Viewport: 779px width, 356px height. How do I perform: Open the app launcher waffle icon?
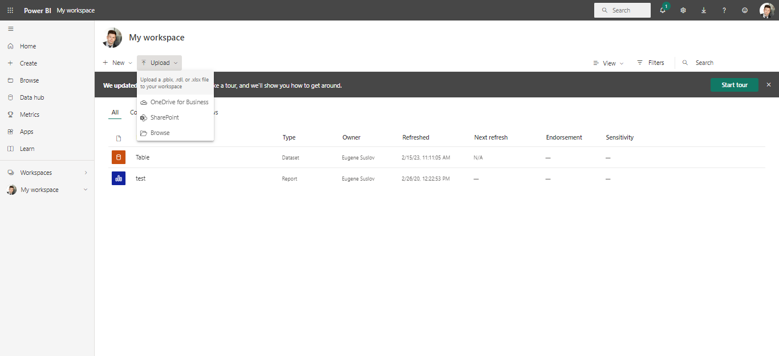[10, 10]
